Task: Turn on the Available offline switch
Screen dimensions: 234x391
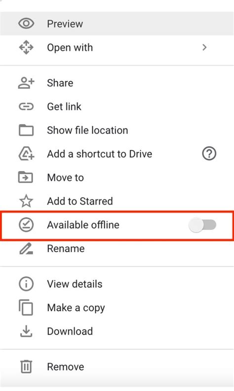Action: tap(202, 225)
